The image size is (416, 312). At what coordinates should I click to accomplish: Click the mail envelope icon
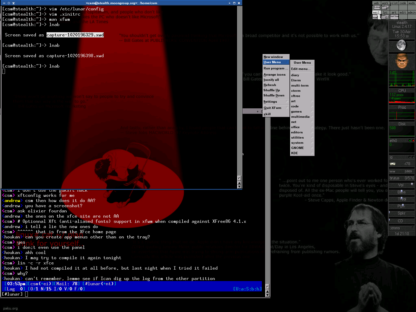393,164
